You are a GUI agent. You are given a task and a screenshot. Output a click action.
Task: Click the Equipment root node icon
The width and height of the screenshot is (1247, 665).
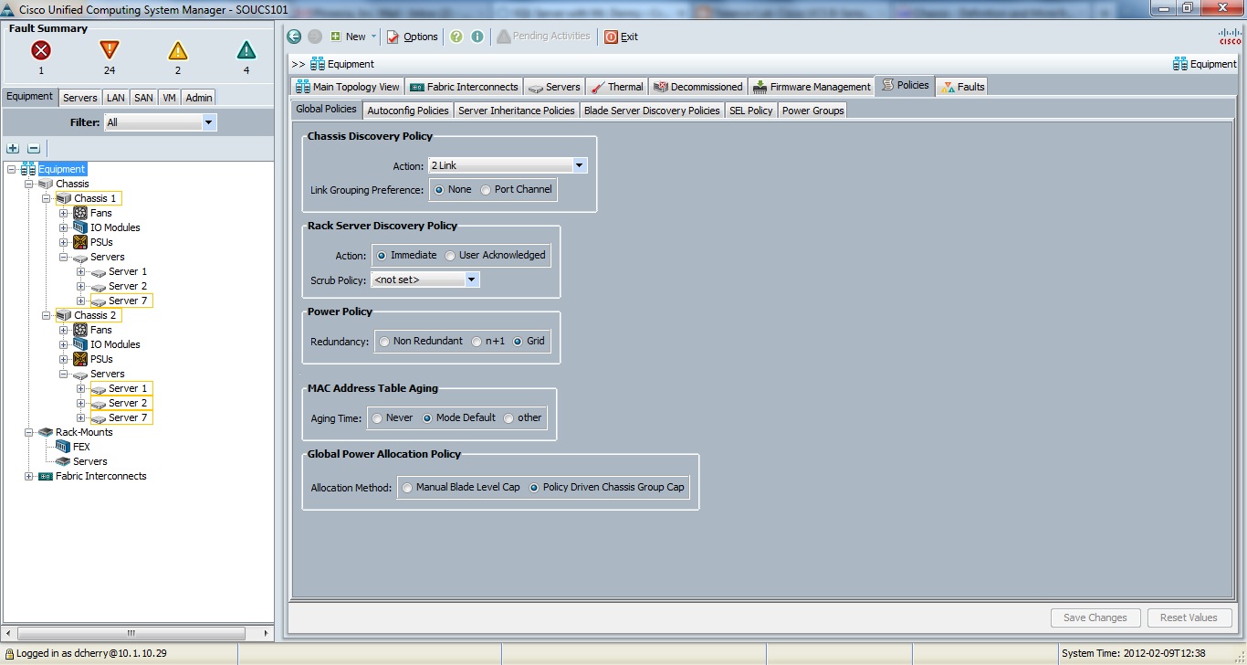[x=28, y=169]
